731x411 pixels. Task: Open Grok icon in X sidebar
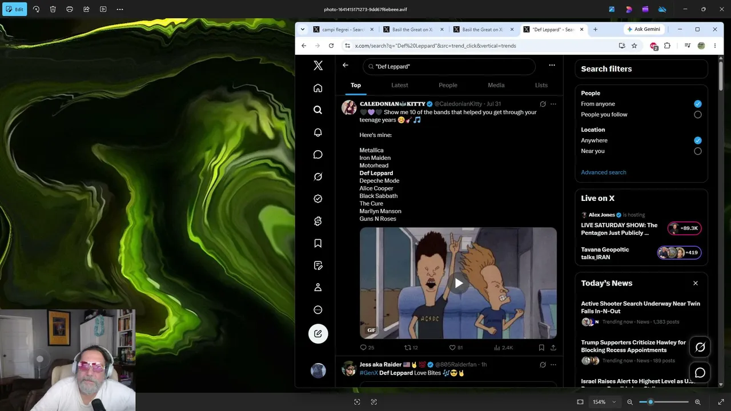coord(318,176)
